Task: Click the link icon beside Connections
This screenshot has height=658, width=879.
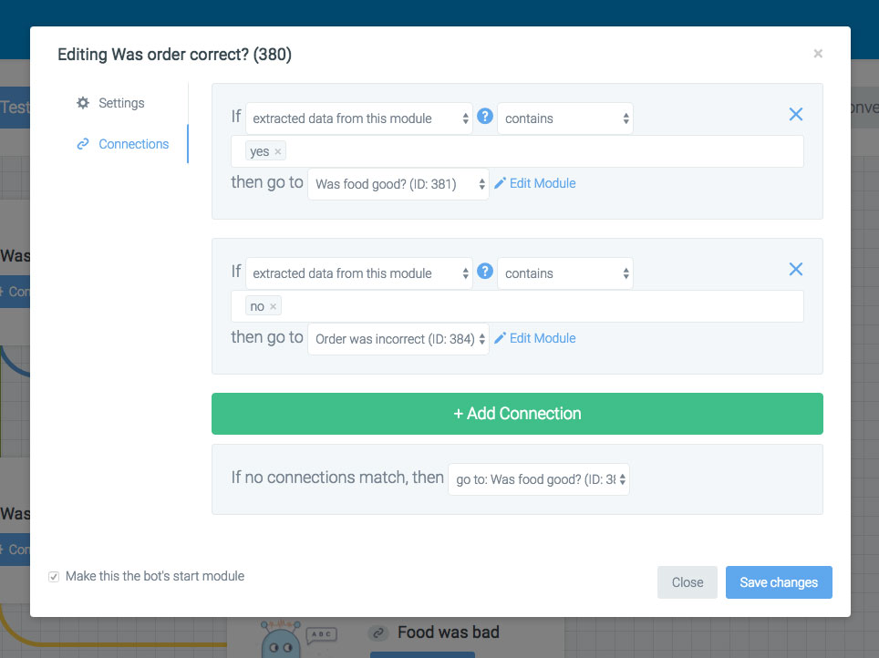Action: 83,144
